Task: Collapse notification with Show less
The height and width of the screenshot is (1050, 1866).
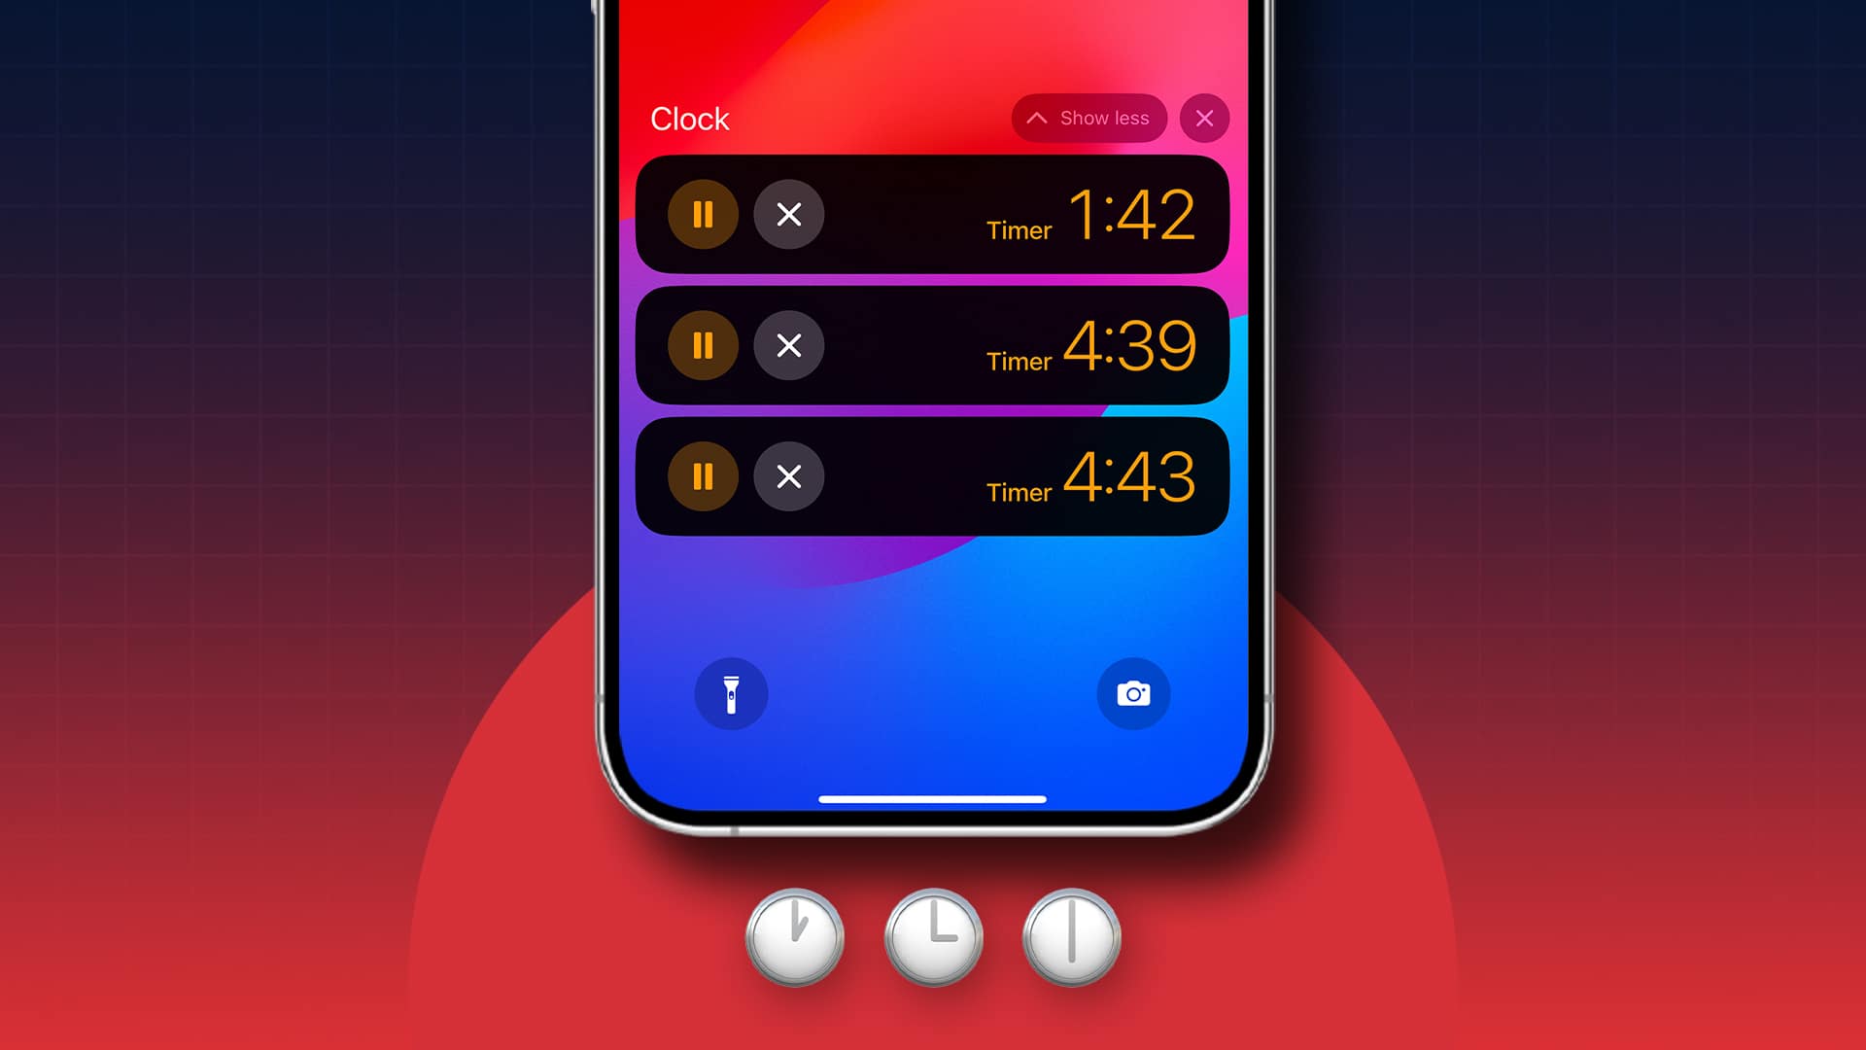Action: tap(1088, 117)
